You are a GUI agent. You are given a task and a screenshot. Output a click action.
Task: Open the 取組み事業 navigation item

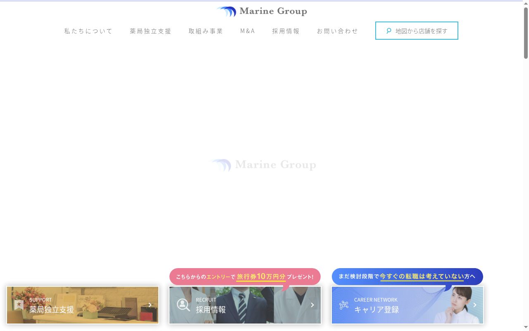pos(206,31)
